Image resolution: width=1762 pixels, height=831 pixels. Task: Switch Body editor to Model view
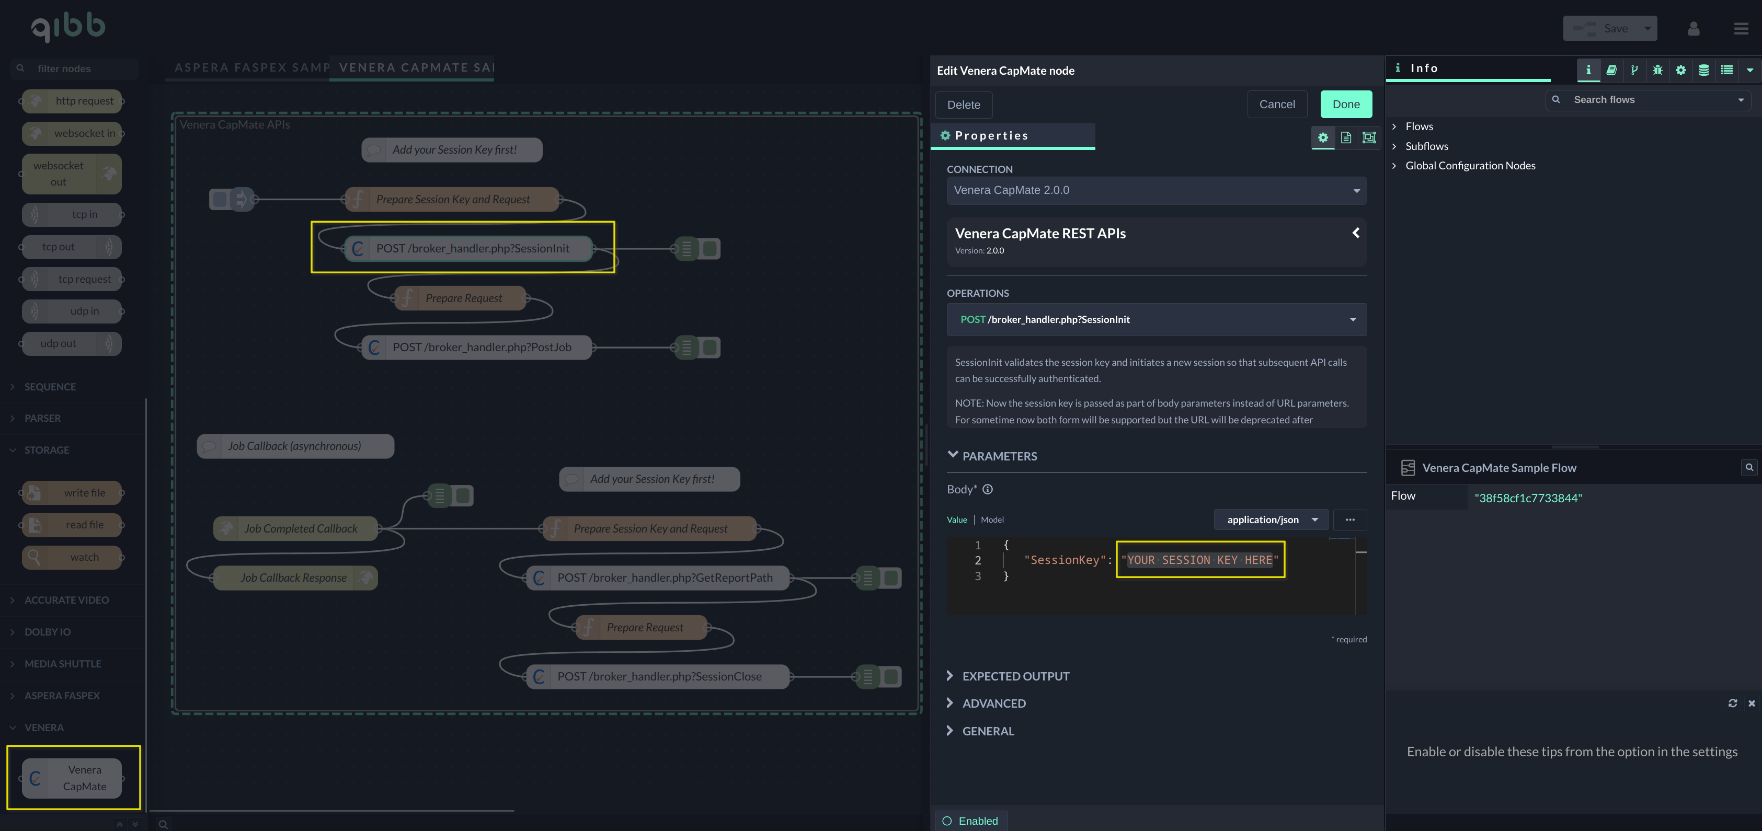(992, 520)
